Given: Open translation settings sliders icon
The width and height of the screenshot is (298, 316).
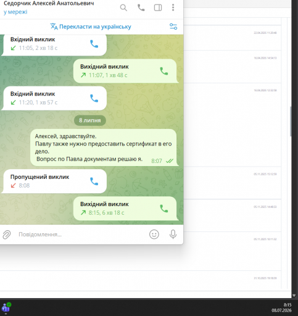Looking at the screenshot, I should pos(173,27).
